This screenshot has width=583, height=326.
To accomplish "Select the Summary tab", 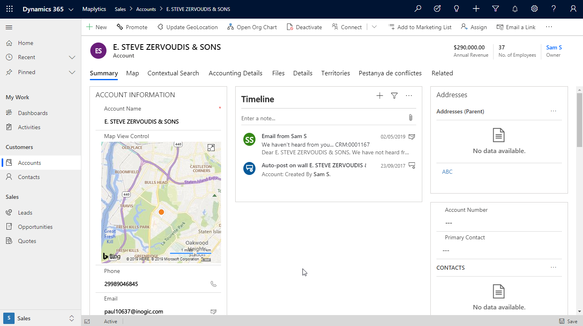I will [104, 73].
